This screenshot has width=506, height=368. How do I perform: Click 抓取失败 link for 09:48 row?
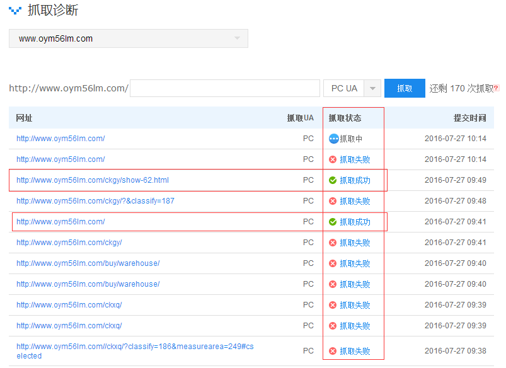pos(355,201)
